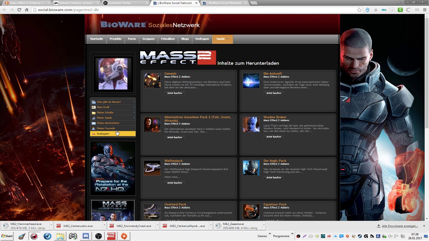Viewport: 429px width, 241px height.
Task: Click the N7 HQ Retaliation banner
Action: click(x=113, y=168)
